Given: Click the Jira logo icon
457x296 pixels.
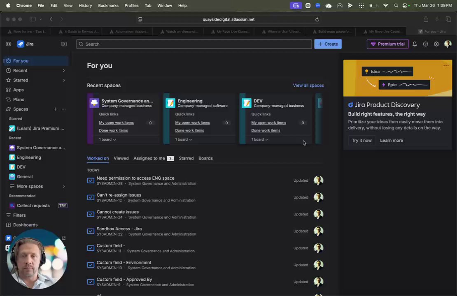Looking at the screenshot, I should (21, 44).
